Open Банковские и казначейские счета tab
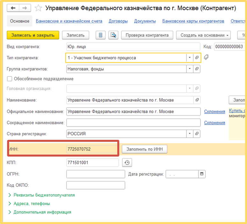Viewport: 247px width, 224px height. point(69,21)
